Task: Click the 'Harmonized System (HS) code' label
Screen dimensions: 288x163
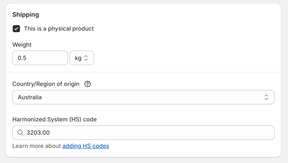Action: click(x=54, y=120)
